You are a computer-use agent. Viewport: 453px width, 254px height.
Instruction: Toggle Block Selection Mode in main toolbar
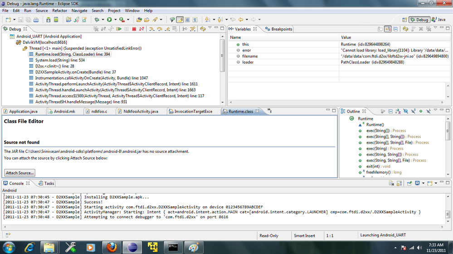coord(187,19)
